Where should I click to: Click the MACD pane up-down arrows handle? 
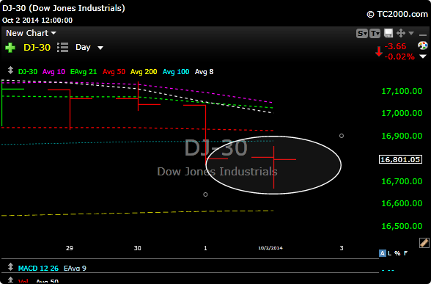10,267
